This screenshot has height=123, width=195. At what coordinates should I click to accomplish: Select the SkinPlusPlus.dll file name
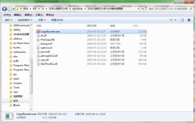click(49, 64)
